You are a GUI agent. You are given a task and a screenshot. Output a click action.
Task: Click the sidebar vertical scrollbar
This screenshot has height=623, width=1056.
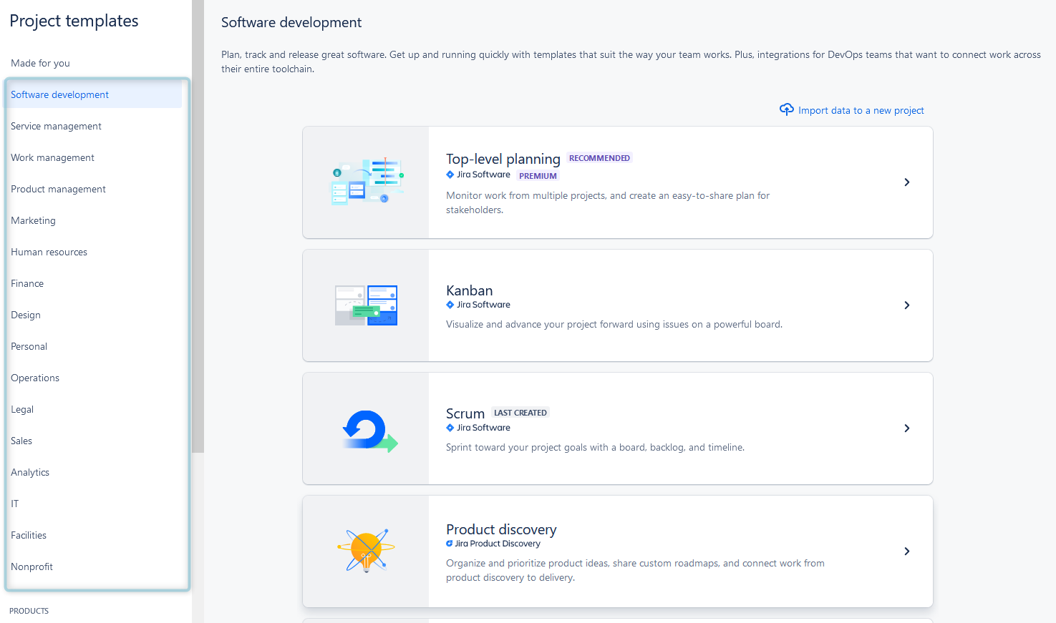[198, 226]
